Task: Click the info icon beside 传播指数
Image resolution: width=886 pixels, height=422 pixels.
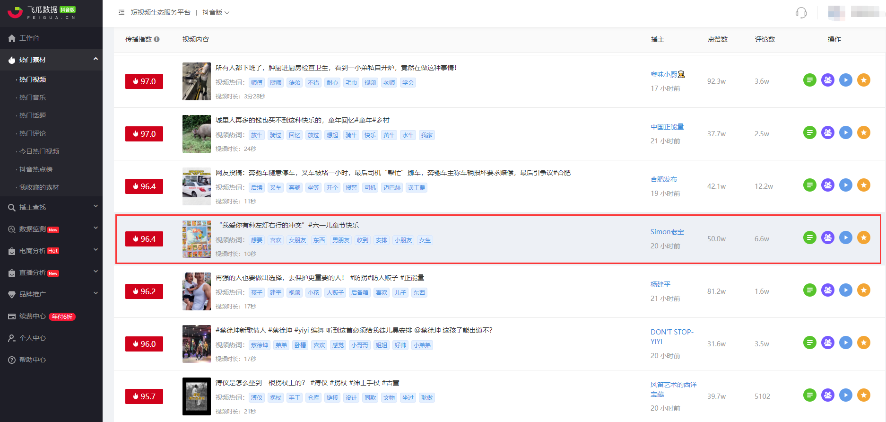Action: (156, 40)
